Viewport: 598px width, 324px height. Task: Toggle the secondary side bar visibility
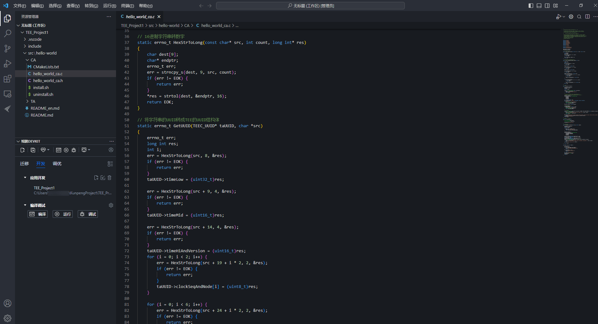tap(547, 6)
